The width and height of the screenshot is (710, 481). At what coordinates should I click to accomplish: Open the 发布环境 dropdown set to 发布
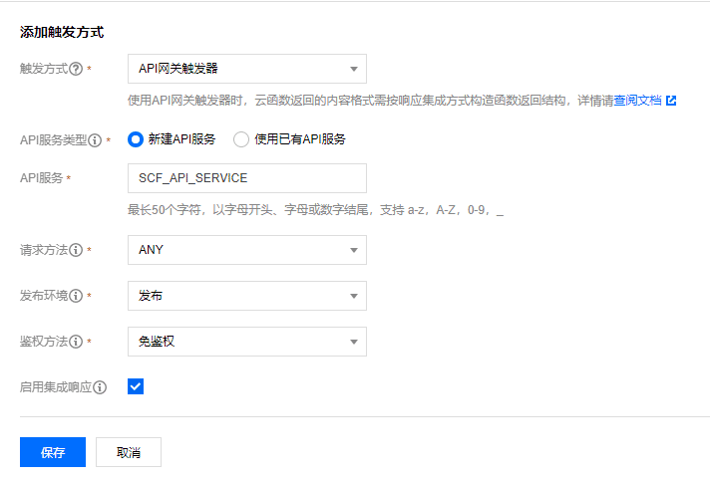(x=246, y=296)
